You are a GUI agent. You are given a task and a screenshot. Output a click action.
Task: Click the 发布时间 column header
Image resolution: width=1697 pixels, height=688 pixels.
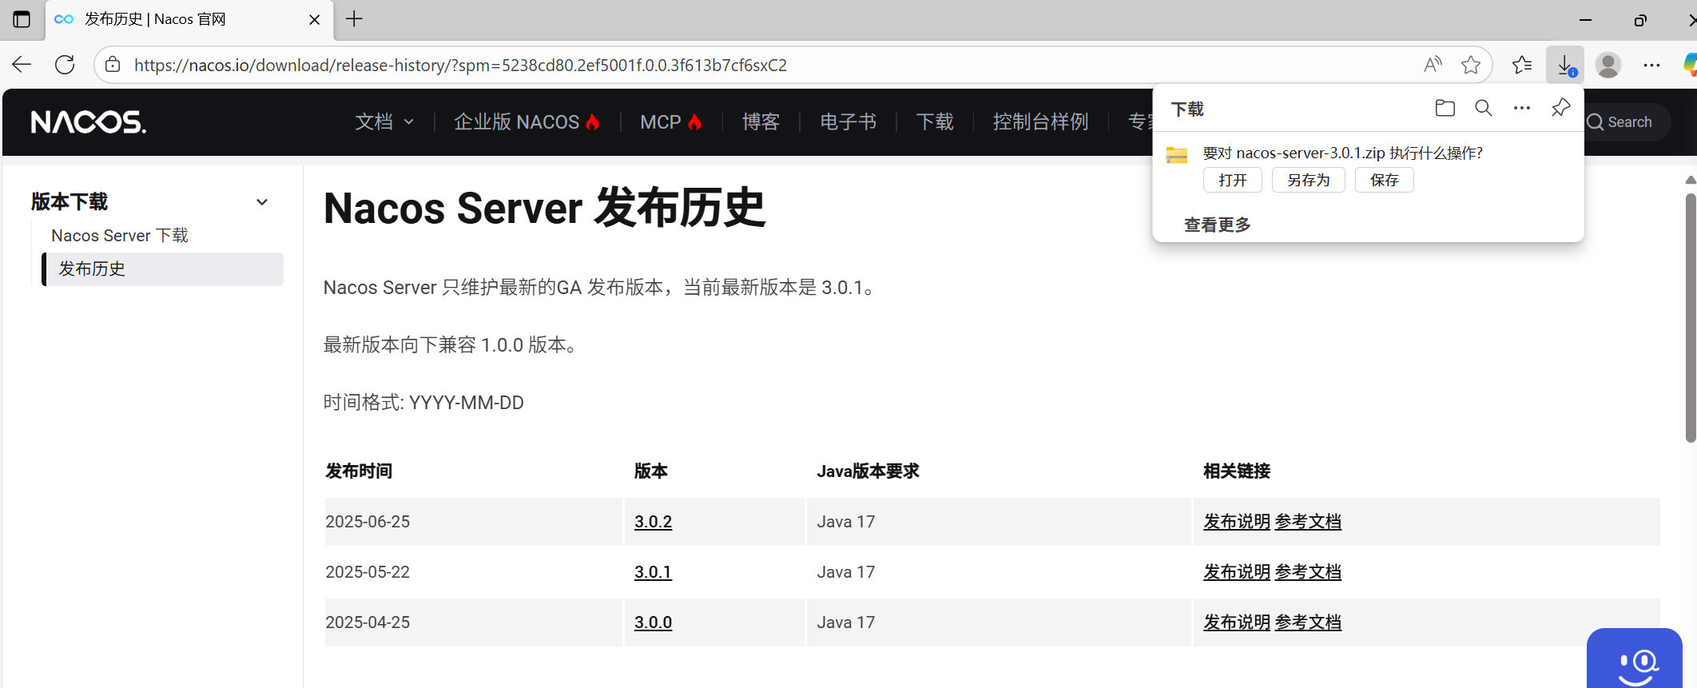pyautogui.click(x=359, y=471)
